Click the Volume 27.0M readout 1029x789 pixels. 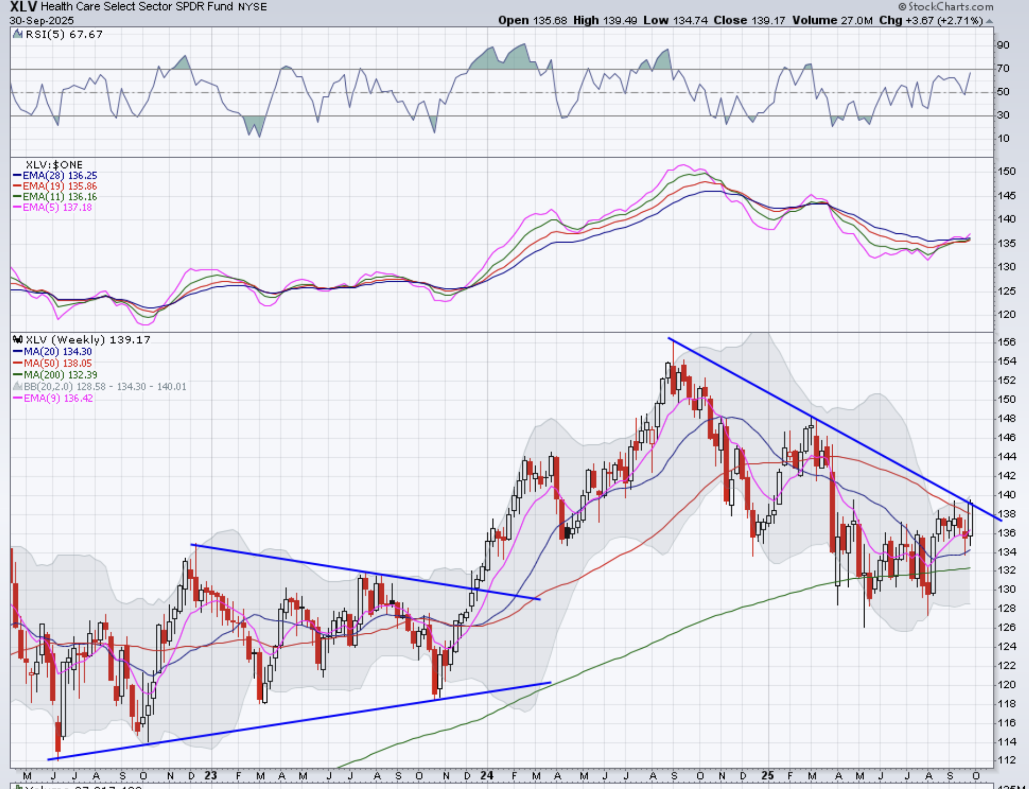tap(832, 21)
